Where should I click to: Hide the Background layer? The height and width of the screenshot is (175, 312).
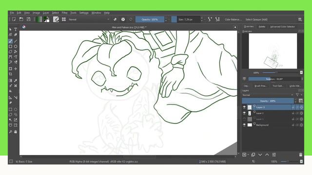244,125
